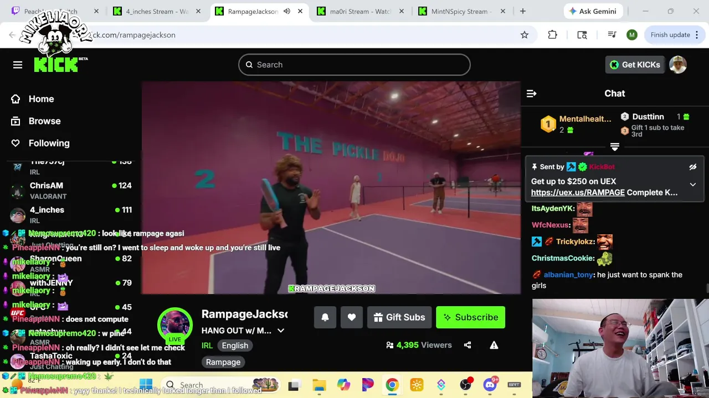Click the green Subscribe button
This screenshot has height=398, width=709.
click(x=470, y=317)
